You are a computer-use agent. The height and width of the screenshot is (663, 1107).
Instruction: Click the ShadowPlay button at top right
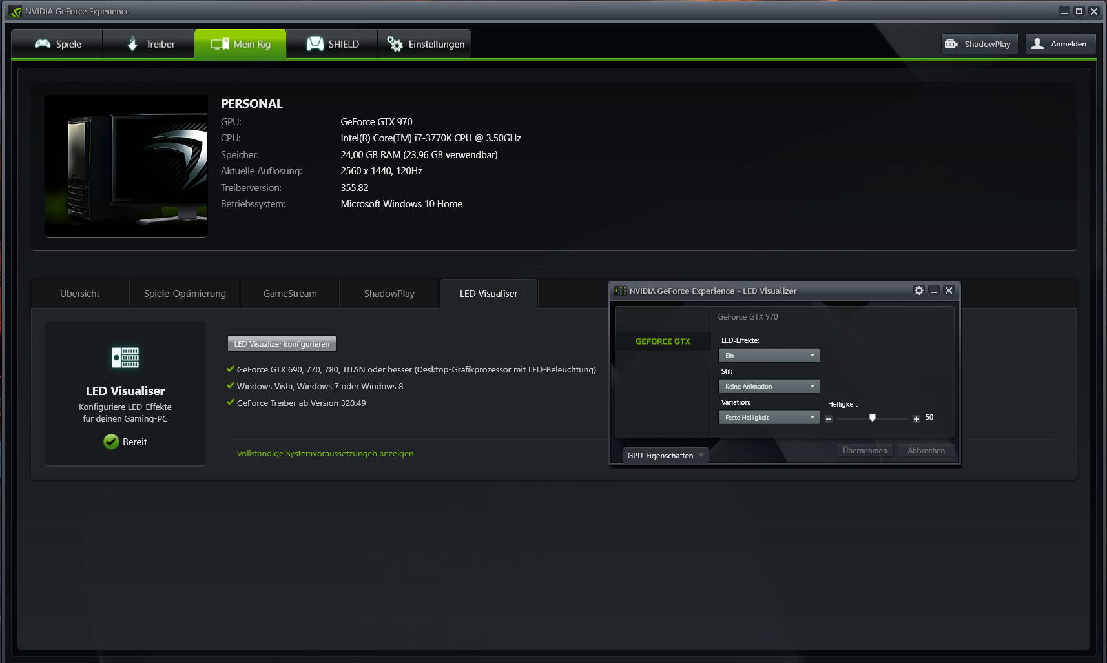(979, 44)
